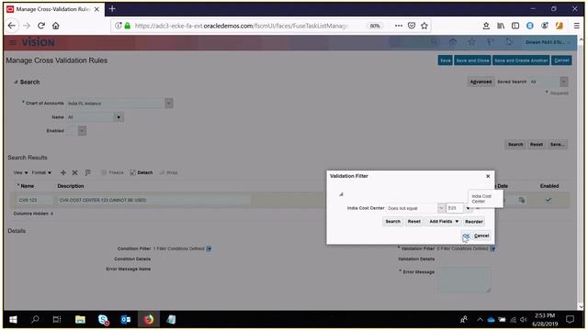Viewport: 588px width, 330px height.
Task: Click the Add Row plus icon
Action: [63, 172]
